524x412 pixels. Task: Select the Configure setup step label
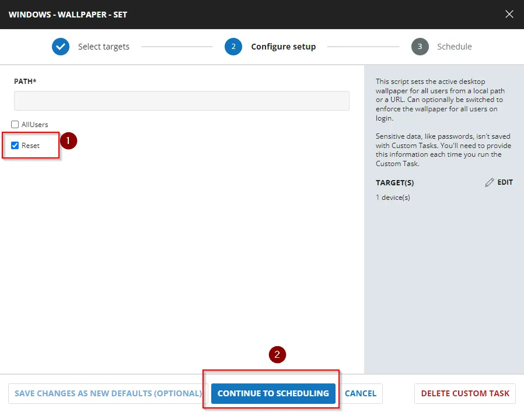pyautogui.click(x=284, y=47)
